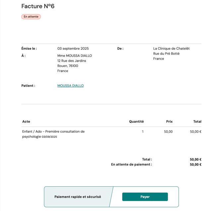Click the Paiement rapide et sécurisé label
Screen dimensions: 222x211
78,197
